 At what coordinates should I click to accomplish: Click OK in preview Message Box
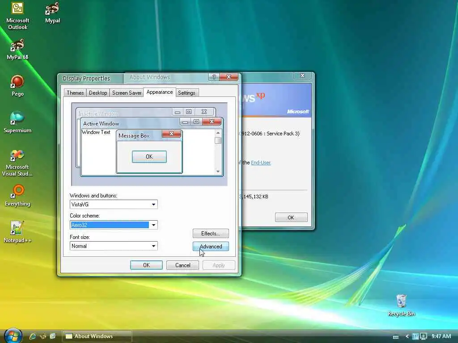coord(149,157)
